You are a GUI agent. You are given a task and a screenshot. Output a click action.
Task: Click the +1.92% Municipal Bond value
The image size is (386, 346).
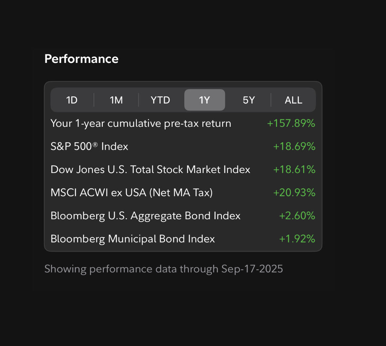pos(297,239)
